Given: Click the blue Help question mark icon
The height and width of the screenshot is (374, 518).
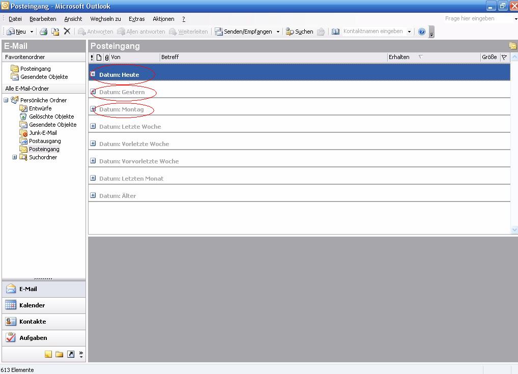Looking at the screenshot, I should (x=422, y=32).
